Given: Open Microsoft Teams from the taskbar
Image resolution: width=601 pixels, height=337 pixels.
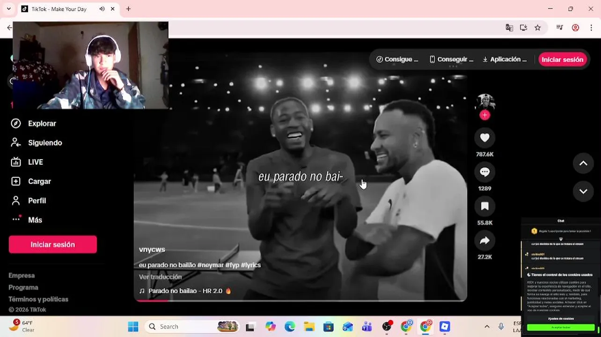Looking at the screenshot, I should 366,327.
